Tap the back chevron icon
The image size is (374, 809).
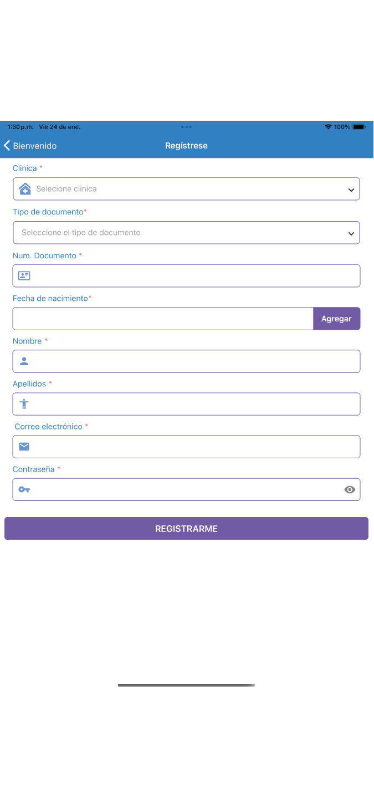7,146
